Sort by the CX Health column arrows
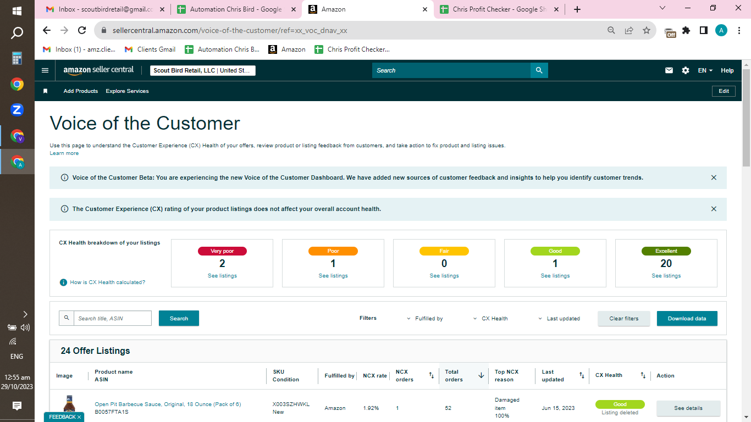This screenshot has width=751, height=422. (643, 376)
